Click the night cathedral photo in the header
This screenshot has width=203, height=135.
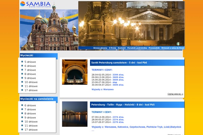coord(131,24)
